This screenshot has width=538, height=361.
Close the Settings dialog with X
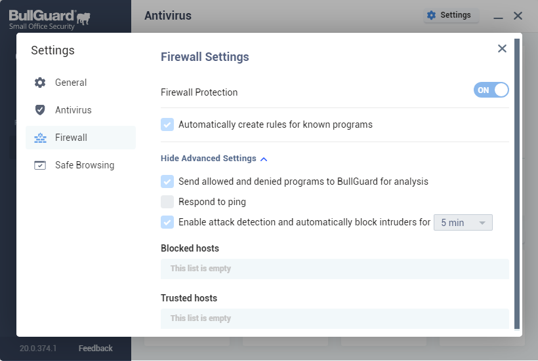point(502,48)
